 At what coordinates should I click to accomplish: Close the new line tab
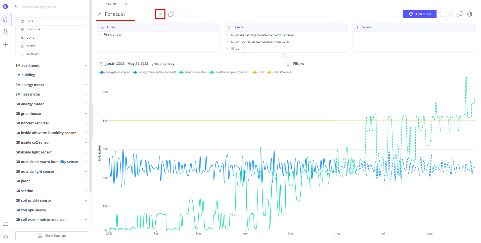(126, 4)
